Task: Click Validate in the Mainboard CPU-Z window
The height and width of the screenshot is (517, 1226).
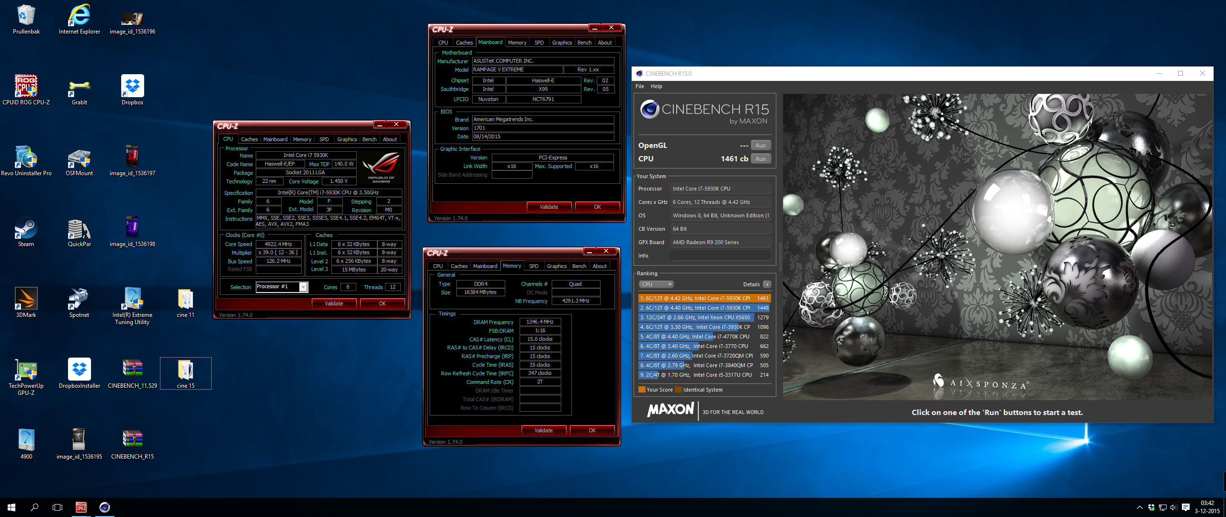Action: click(549, 207)
